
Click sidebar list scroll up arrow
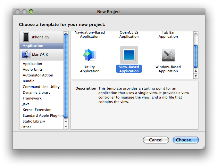click(66, 122)
